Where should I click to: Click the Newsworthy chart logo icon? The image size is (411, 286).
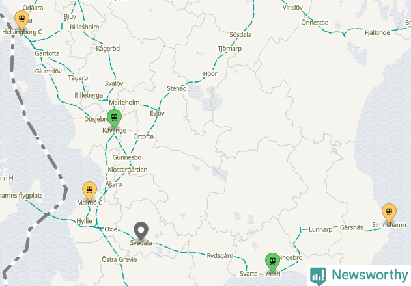pos(318,276)
